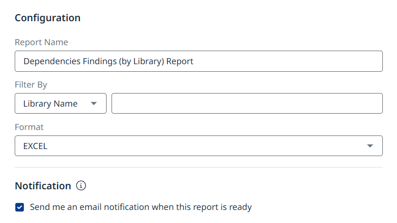This screenshot has height=223, width=397.
Task: Click the 'Format' field label
Action: coord(29,127)
